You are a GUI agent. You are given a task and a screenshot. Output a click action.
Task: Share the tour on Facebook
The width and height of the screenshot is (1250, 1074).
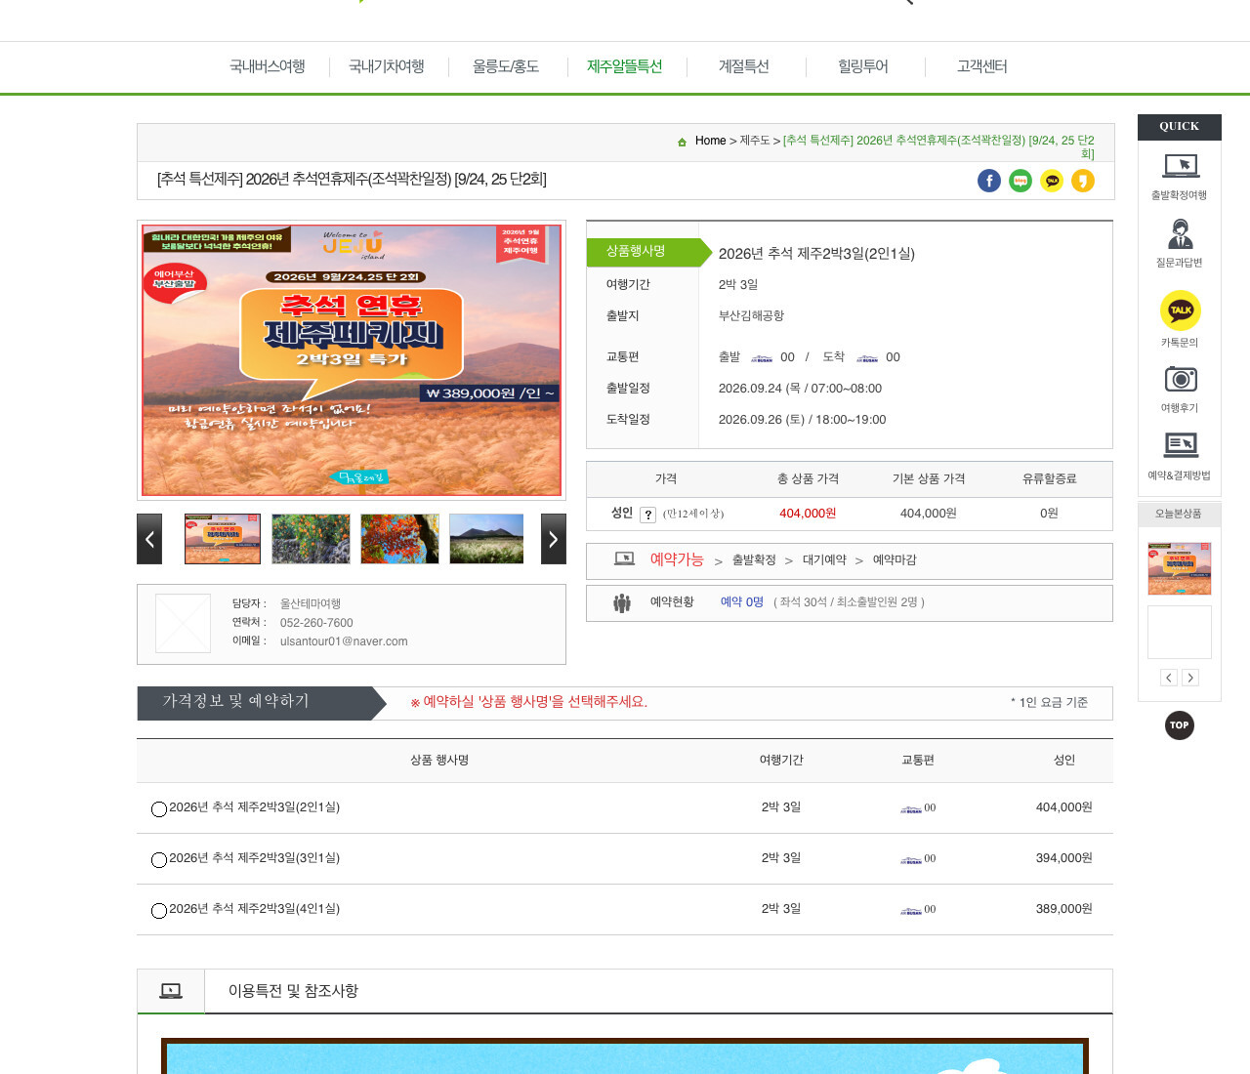pyautogui.click(x=989, y=181)
